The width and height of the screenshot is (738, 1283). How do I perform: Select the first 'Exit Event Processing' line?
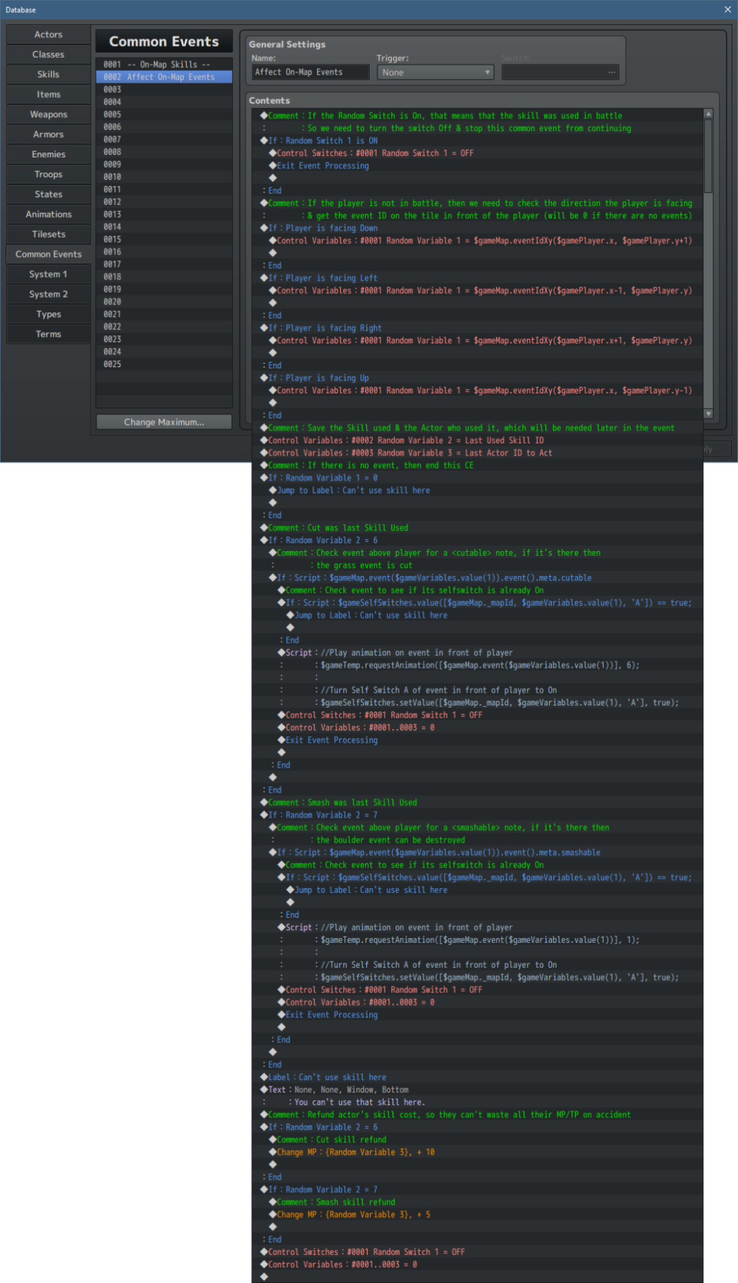tap(477, 166)
